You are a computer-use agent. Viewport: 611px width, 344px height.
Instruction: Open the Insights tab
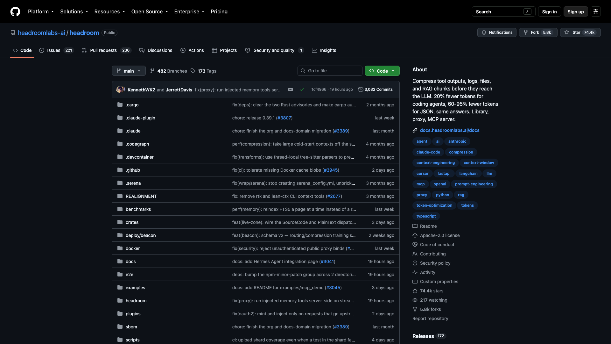[x=324, y=50]
